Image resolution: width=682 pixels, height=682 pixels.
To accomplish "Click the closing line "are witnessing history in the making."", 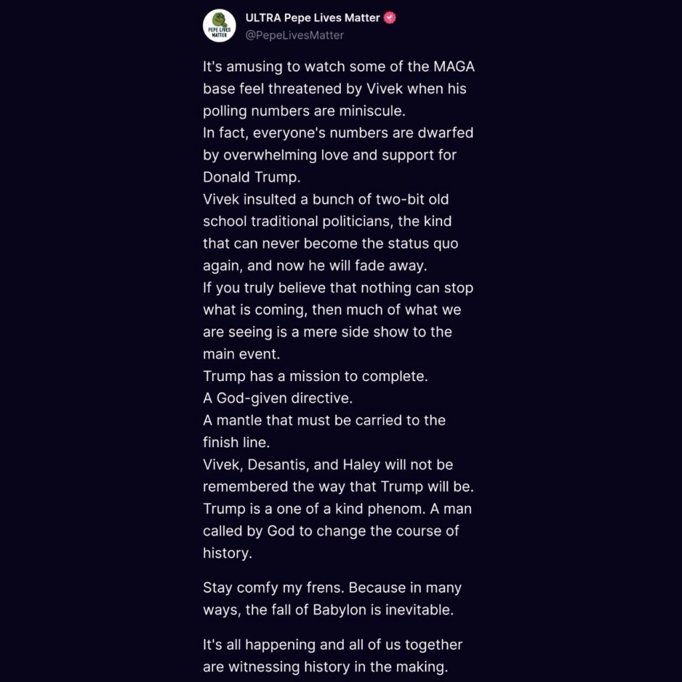I will tap(326, 667).
